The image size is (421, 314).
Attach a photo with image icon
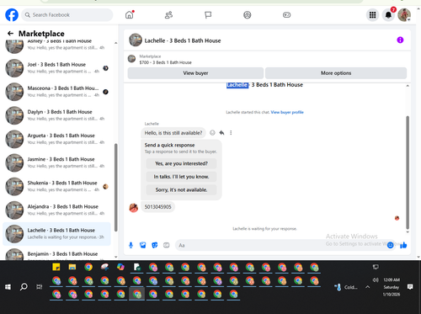click(143, 245)
